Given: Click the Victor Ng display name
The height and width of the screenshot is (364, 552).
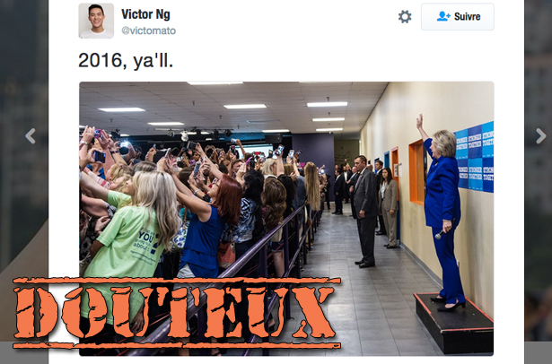Looking at the screenshot, I should (x=145, y=14).
